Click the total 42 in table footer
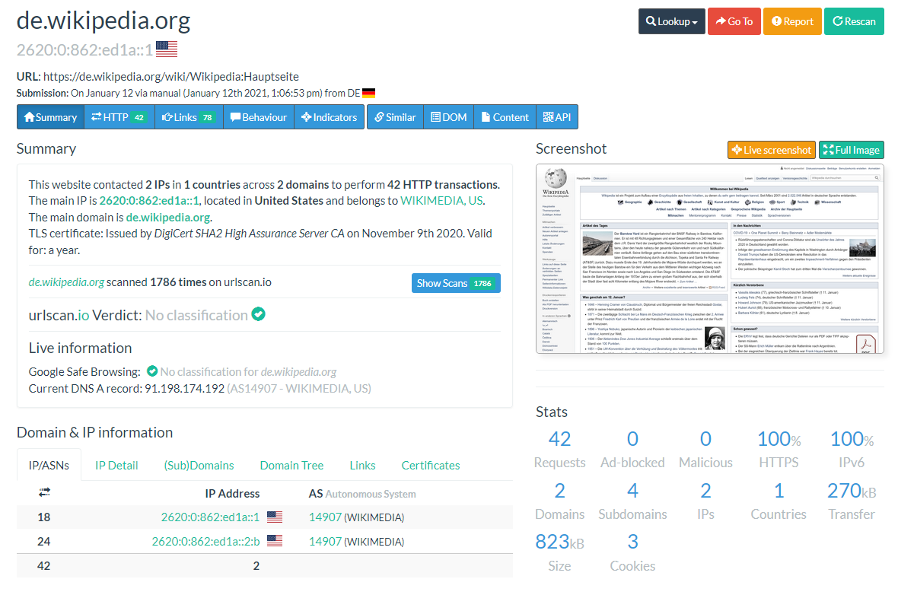The height and width of the screenshot is (595, 898). tap(43, 566)
